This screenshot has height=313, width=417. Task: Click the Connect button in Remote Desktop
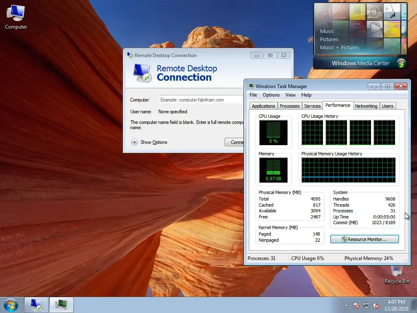coord(234,142)
